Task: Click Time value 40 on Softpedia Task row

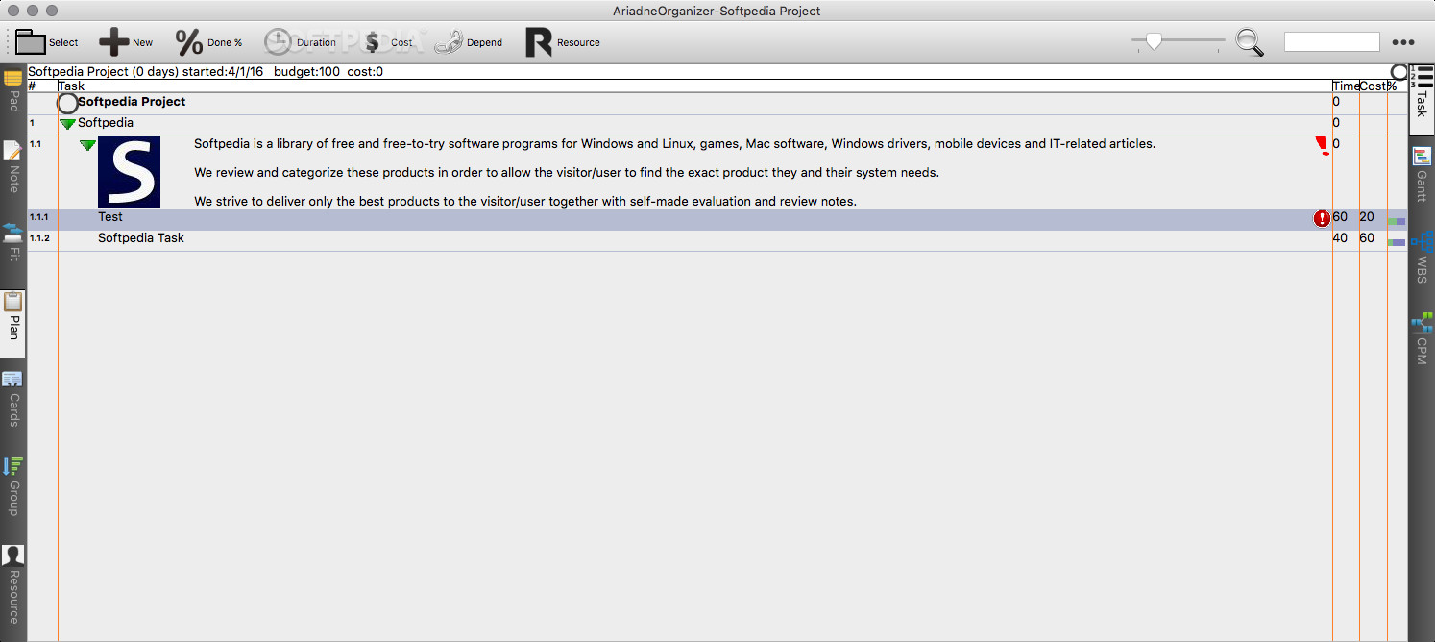Action: (1340, 238)
